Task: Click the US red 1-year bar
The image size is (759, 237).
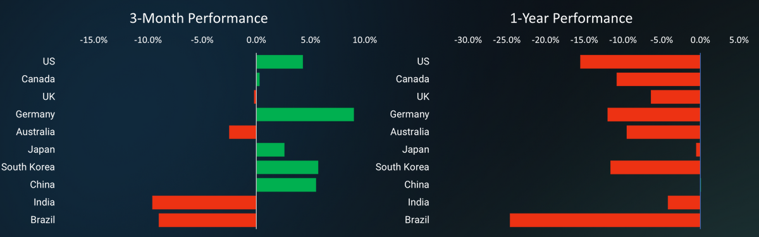Action: [x=640, y=62]
